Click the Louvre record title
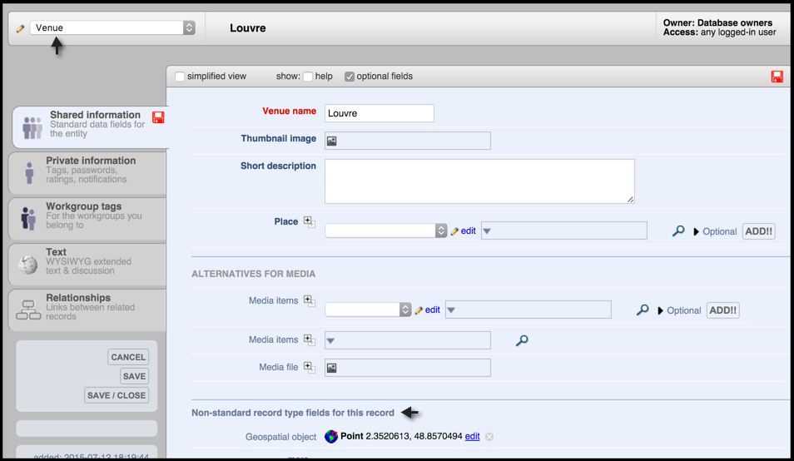Viewport: 794px width, 461px height. [248, 28]
